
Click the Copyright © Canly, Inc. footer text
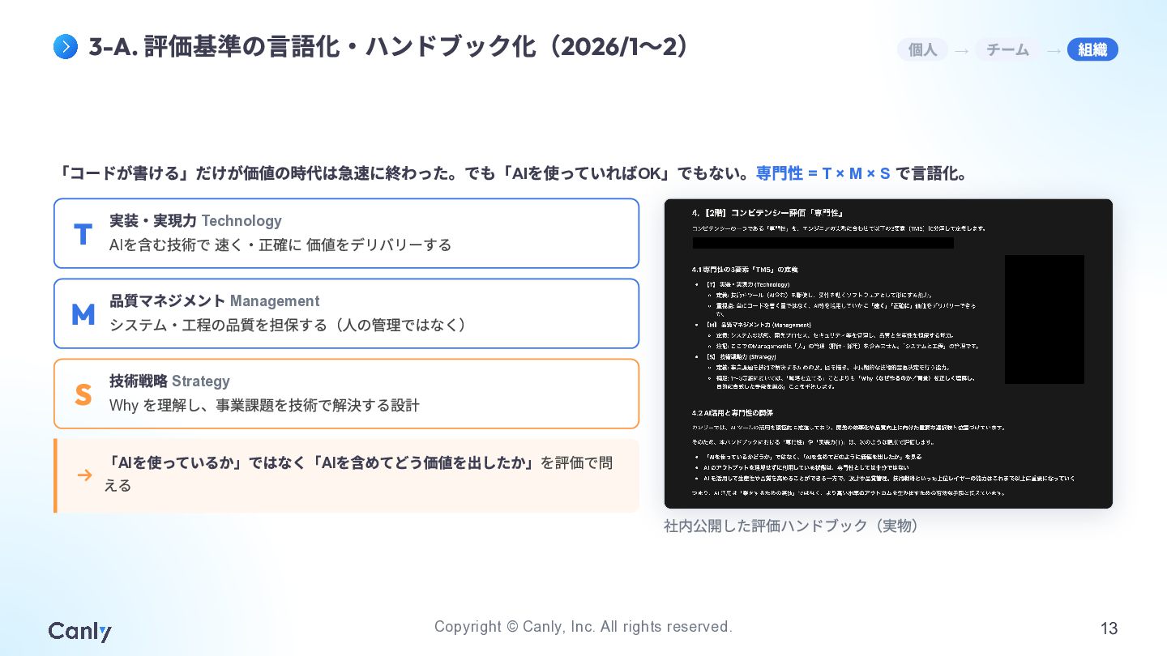click(583, 626)
